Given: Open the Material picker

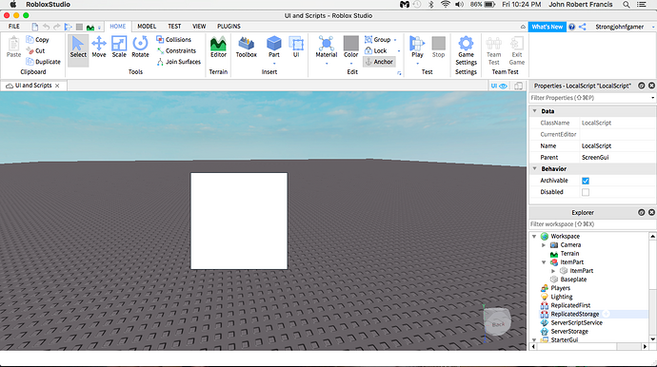Looking at the screenshot, I should [x=327, y=47].
